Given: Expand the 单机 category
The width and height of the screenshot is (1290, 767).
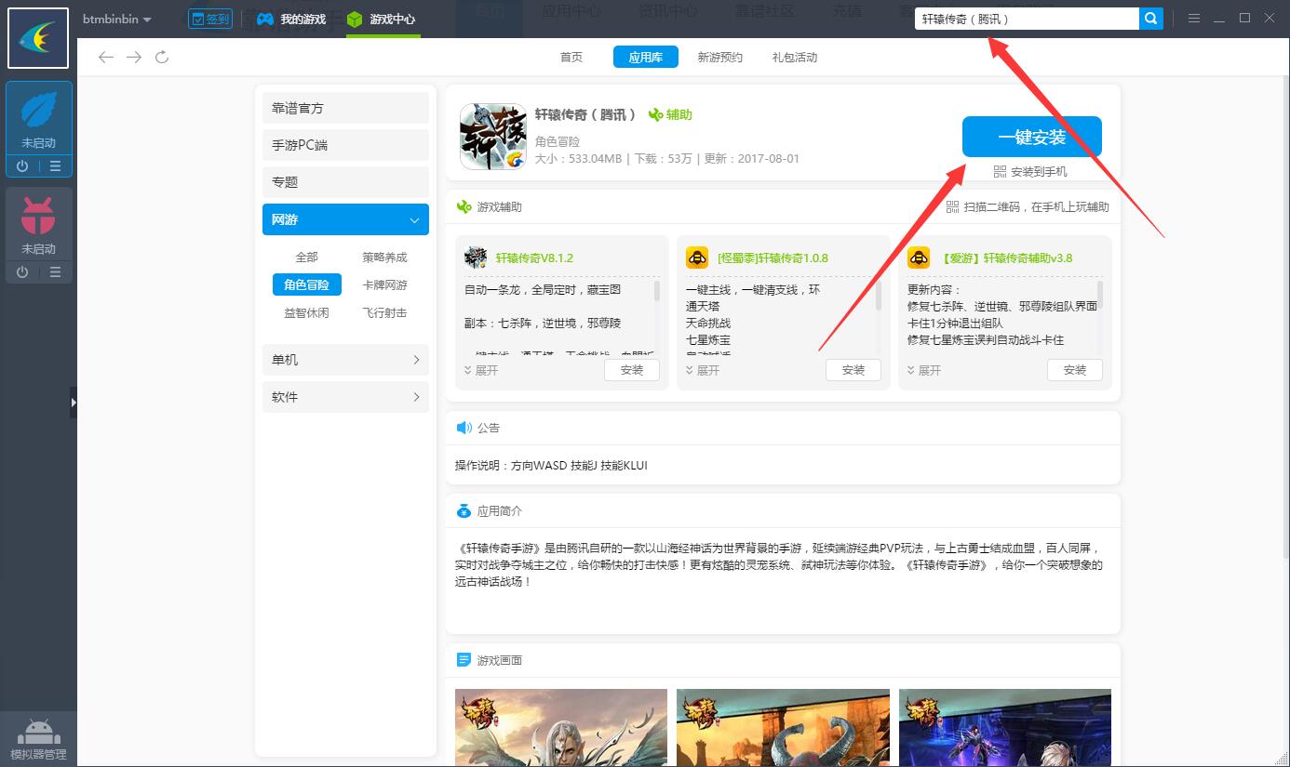Looking at the screenshot, I should 345,360.
